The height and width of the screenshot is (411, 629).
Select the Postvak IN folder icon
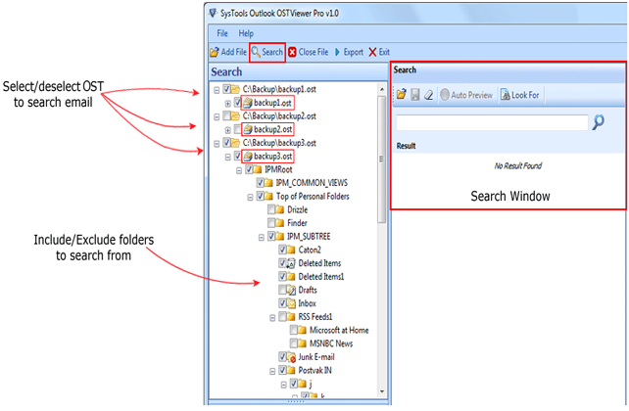click(291, 370)
